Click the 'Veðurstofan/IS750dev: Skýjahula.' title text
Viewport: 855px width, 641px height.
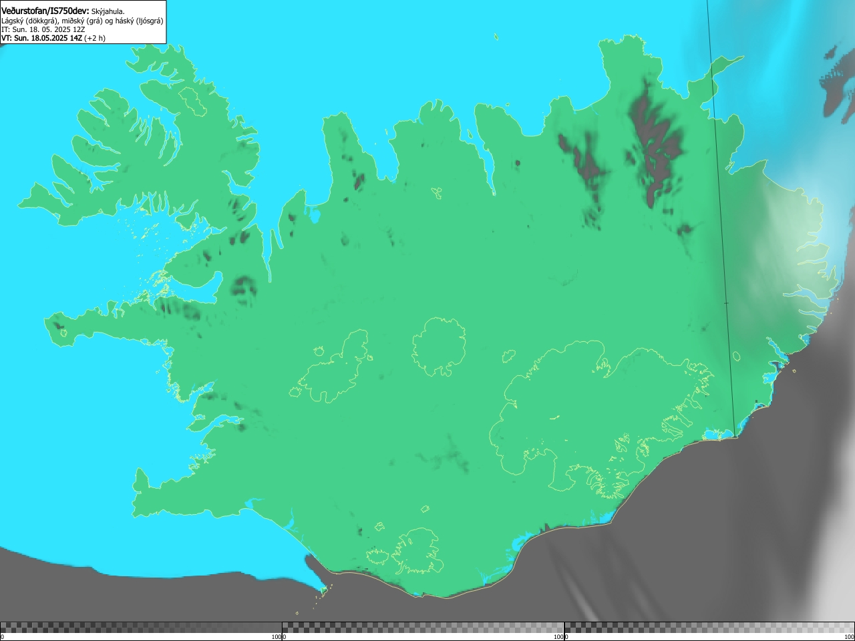(x=63, y=11)
